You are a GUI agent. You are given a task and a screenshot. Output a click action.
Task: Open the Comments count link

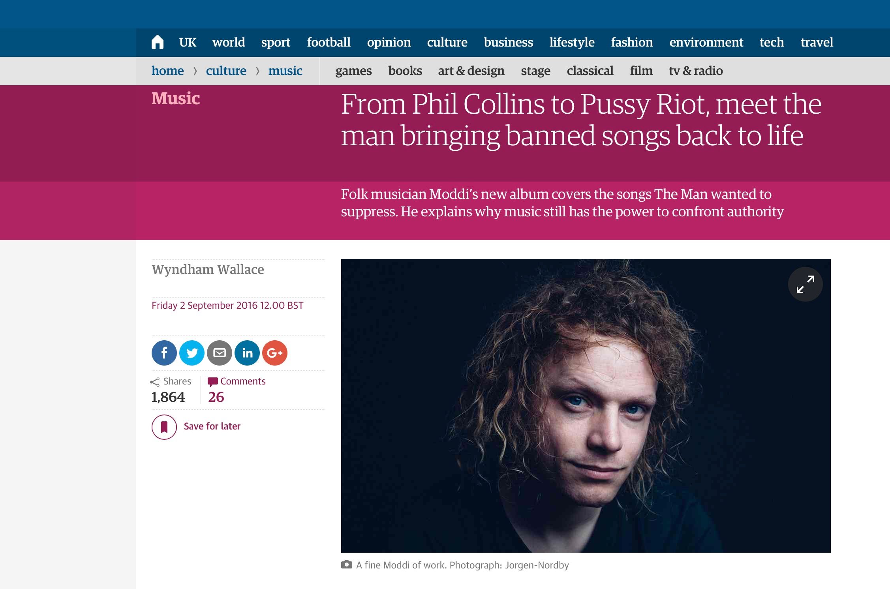click(x=237, y=389)
